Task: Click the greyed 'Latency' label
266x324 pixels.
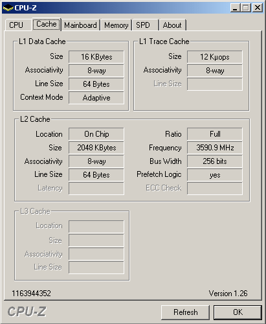Action: [50, 188]
